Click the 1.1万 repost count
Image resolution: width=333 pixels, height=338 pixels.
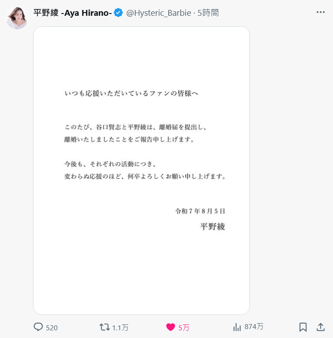coord(120,328)
